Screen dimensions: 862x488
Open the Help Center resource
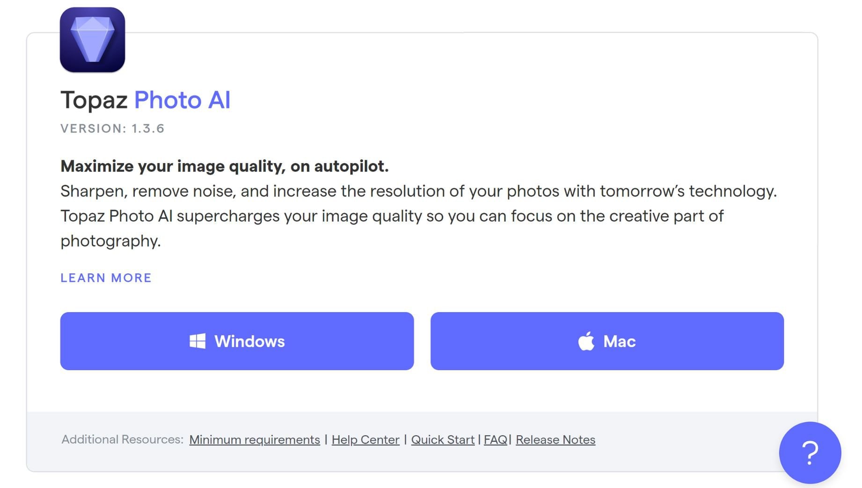click(366, 440)
